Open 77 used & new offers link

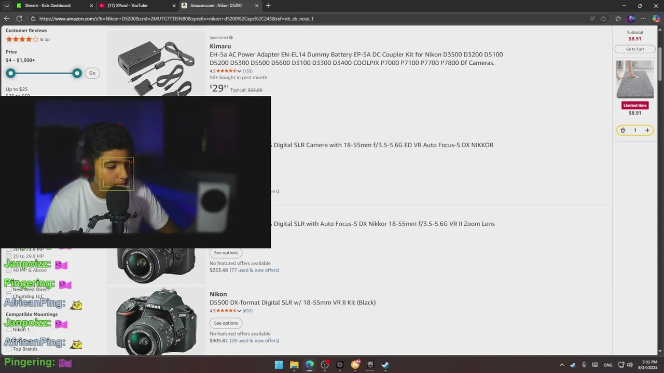click(x=254, y=270)
